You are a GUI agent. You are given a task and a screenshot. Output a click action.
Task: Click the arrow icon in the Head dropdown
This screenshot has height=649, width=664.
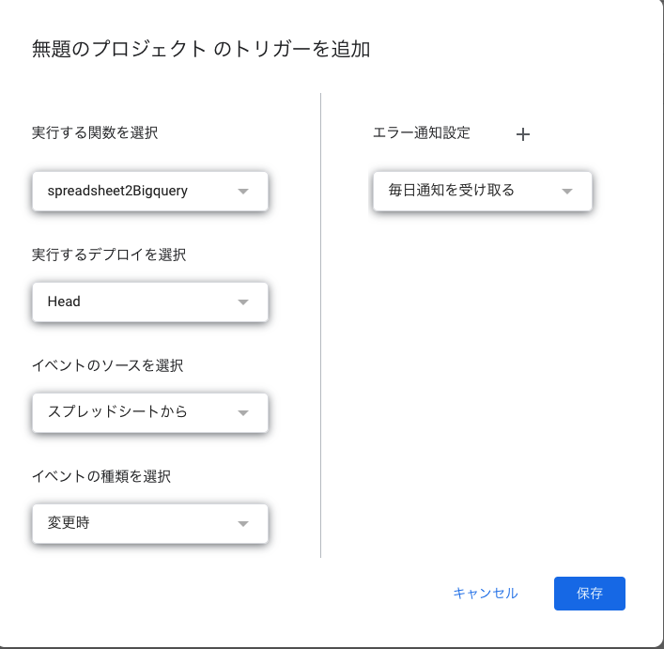tap(243, 302)
